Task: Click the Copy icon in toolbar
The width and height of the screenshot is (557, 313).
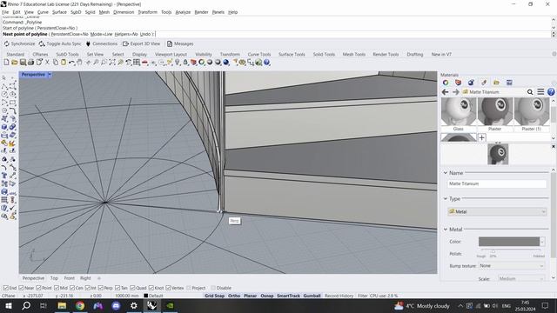Action: tap(56, 63)
